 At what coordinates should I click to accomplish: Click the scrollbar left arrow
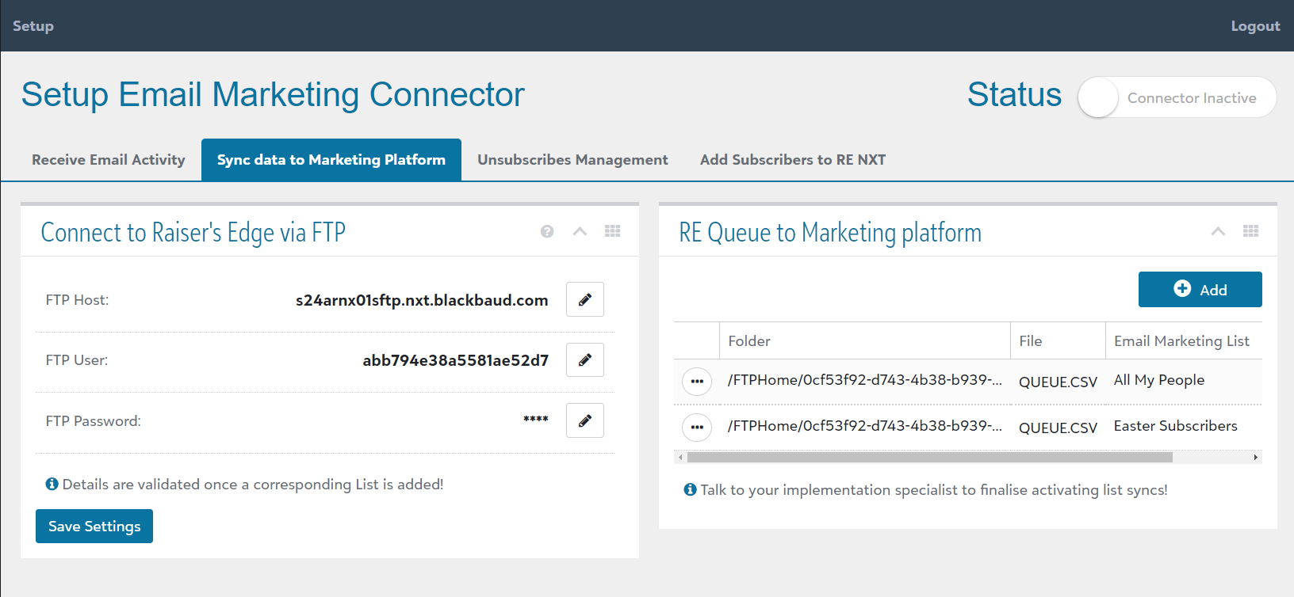(680, 457)
